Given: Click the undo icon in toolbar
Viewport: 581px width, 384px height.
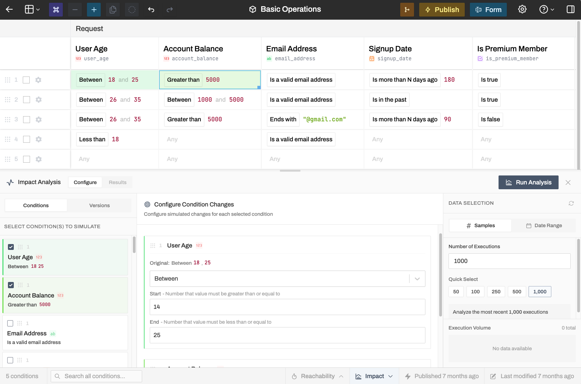Looking at the screenshot, I should (151, 10).
